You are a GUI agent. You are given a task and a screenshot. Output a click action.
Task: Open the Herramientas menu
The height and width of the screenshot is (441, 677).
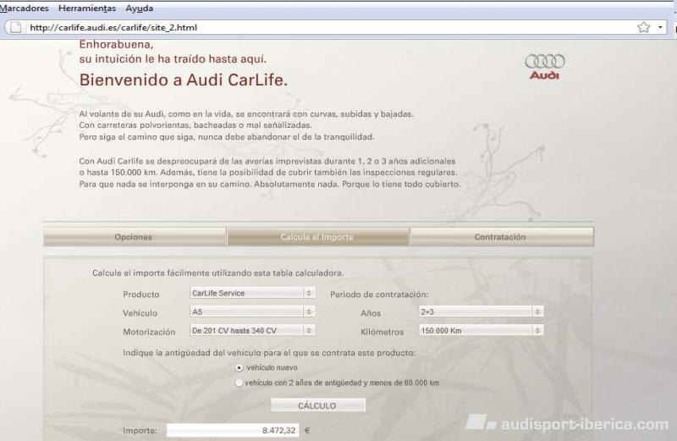(x=87, y=8)
